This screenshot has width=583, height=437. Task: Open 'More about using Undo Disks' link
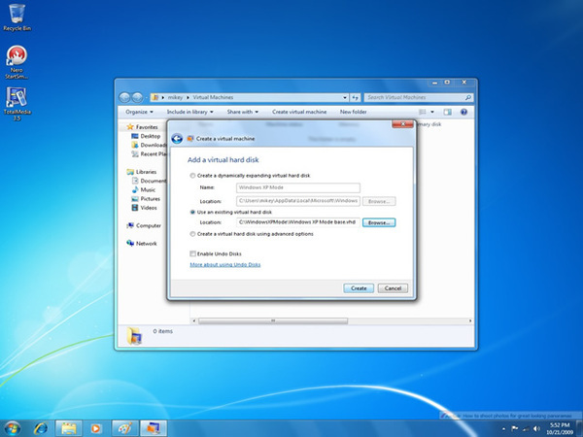(225, 264)
